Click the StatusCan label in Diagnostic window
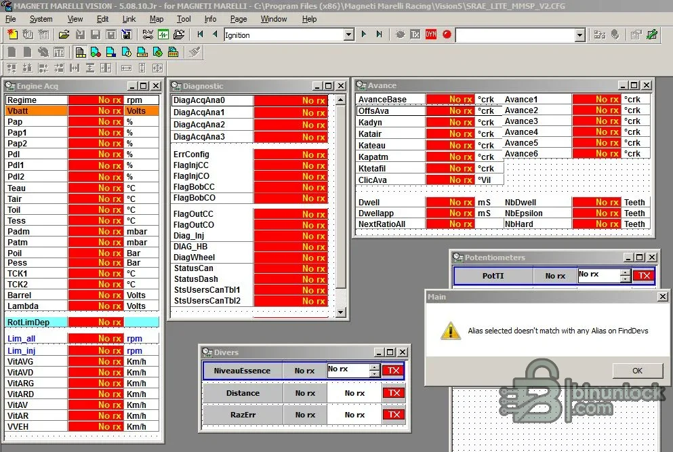 [x=194, y=268]
